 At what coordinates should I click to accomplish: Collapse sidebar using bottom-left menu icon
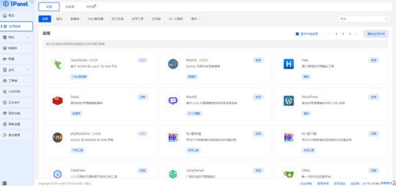tap(5, 183)
